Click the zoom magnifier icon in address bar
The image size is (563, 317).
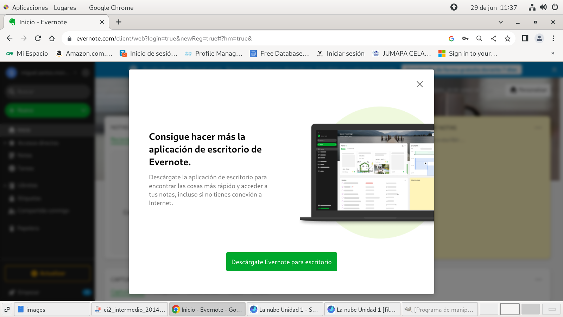tap(479, 38)
